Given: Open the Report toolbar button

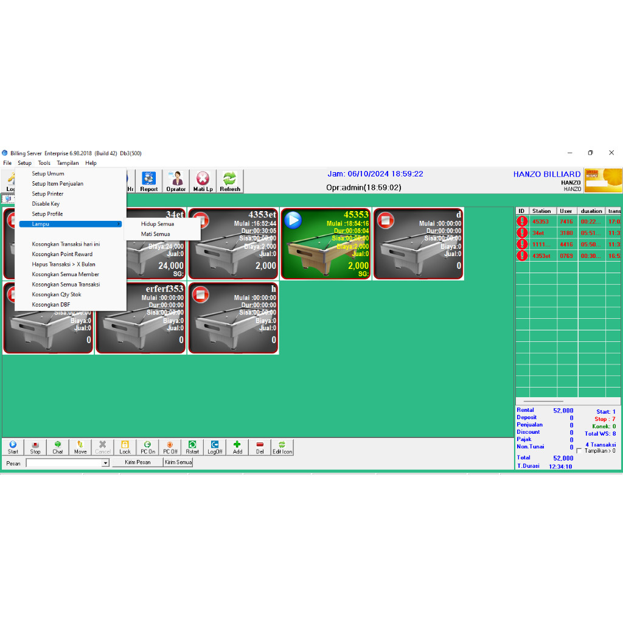Looking at the screenshot, I should [x=148, y=181].
